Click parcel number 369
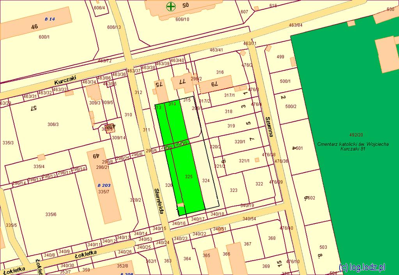Screen dimensions: 399x275 click(x=266, y=266)
